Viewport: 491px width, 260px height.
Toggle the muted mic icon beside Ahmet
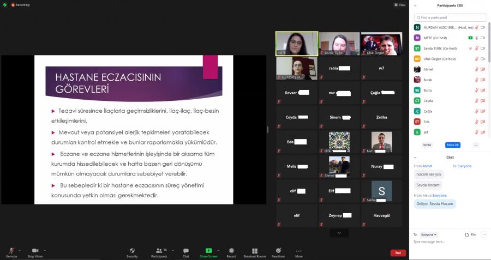476,69
